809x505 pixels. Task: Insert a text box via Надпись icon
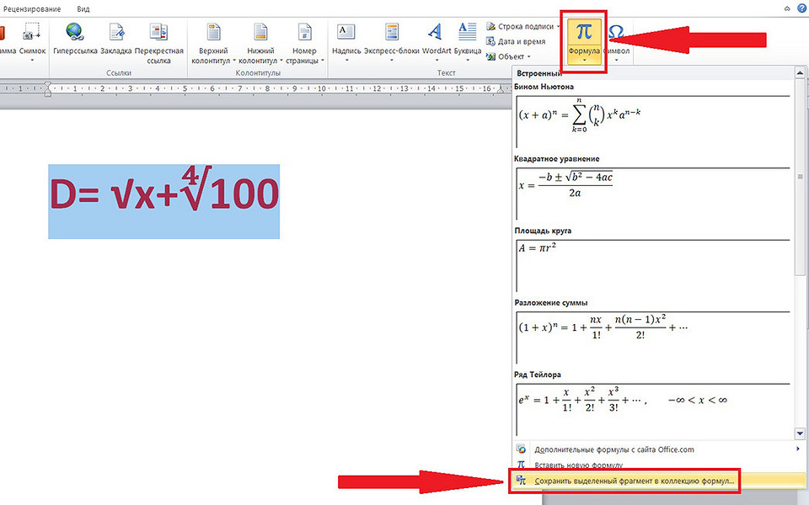coord(346,33)
